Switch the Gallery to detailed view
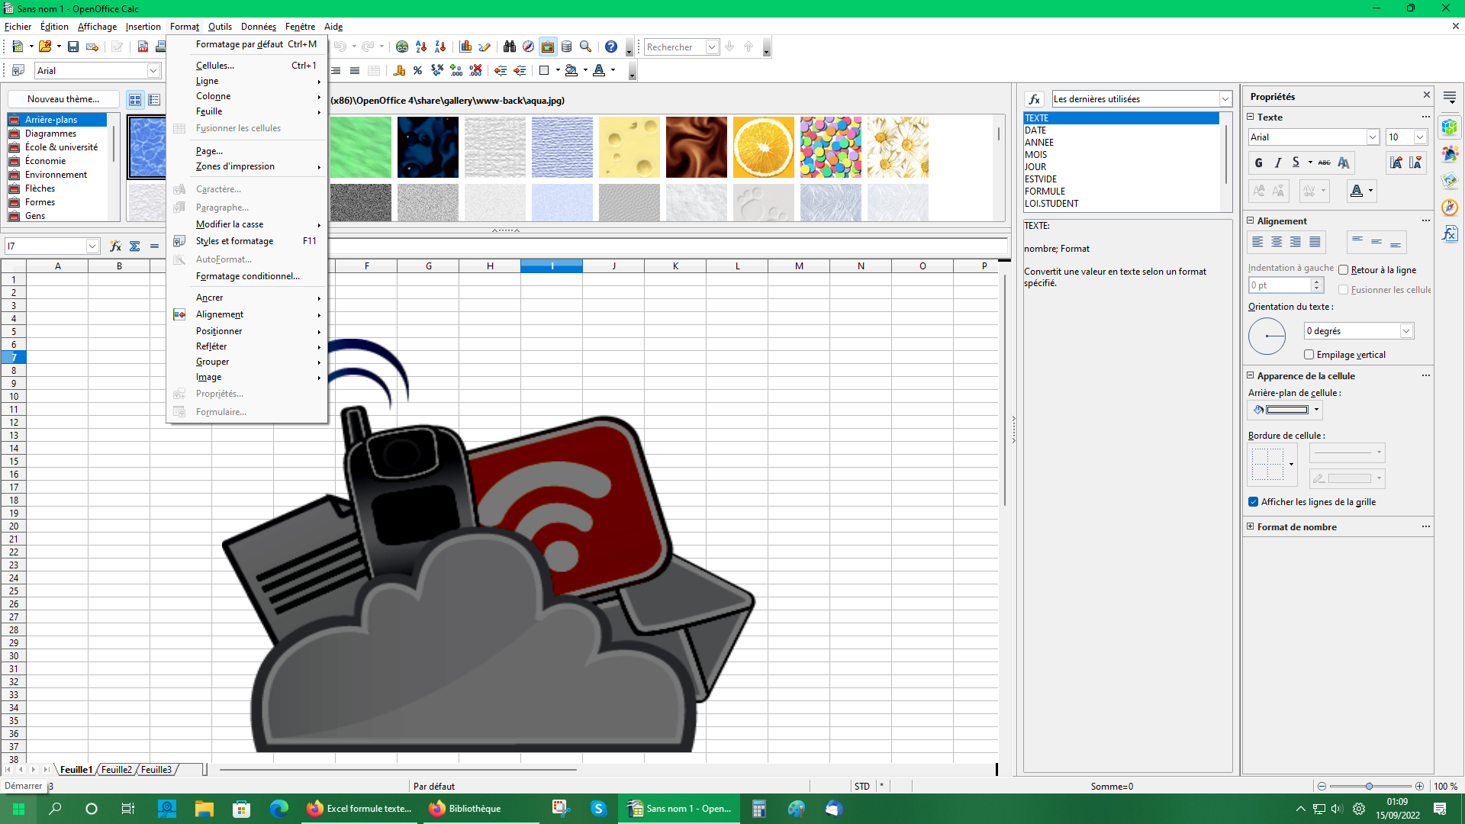 coord(154,99)
